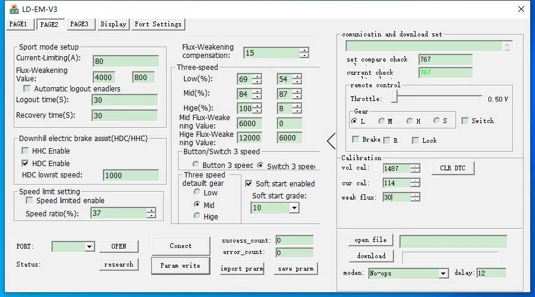Open the moden No-ops dropdown

tap(443, 273)
